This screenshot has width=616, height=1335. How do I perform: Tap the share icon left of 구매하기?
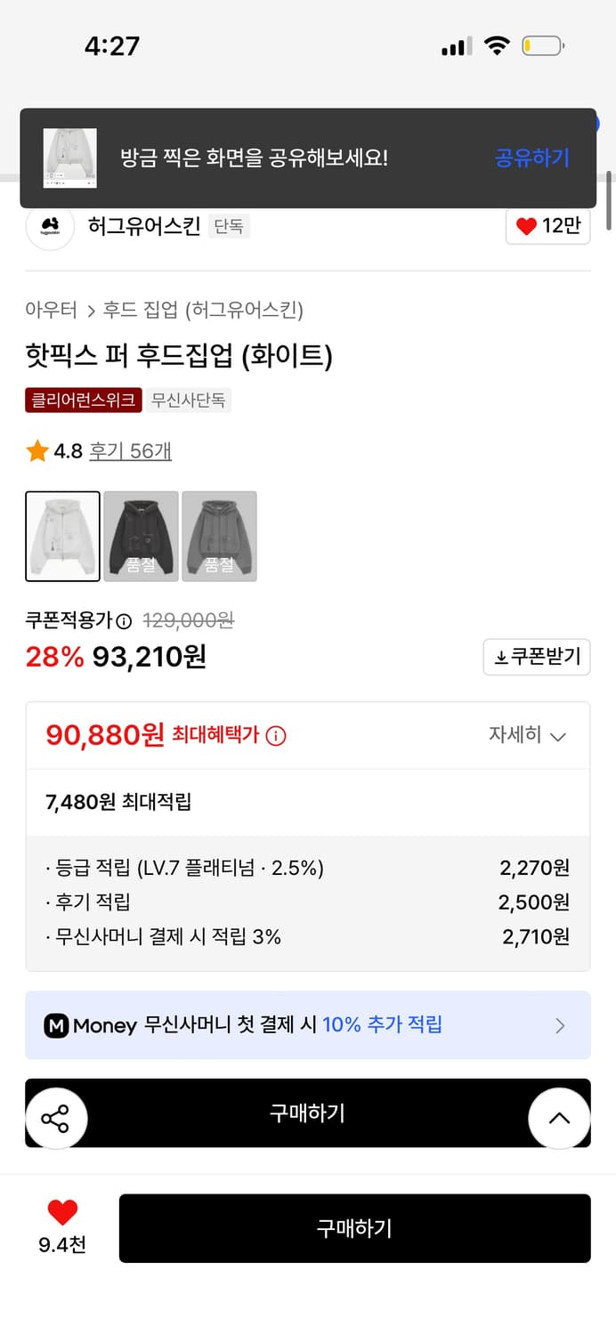coord(57,1119)
